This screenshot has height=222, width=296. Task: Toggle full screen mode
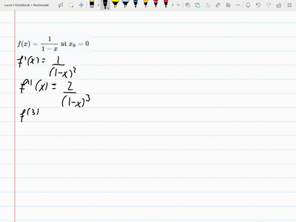pyautogui.click(x=289, y=5)
